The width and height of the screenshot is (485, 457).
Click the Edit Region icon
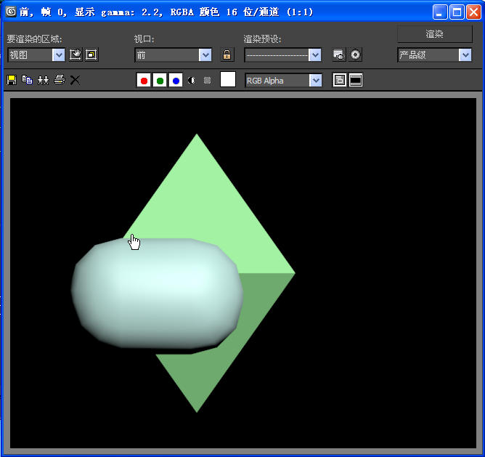click(76, 54)
